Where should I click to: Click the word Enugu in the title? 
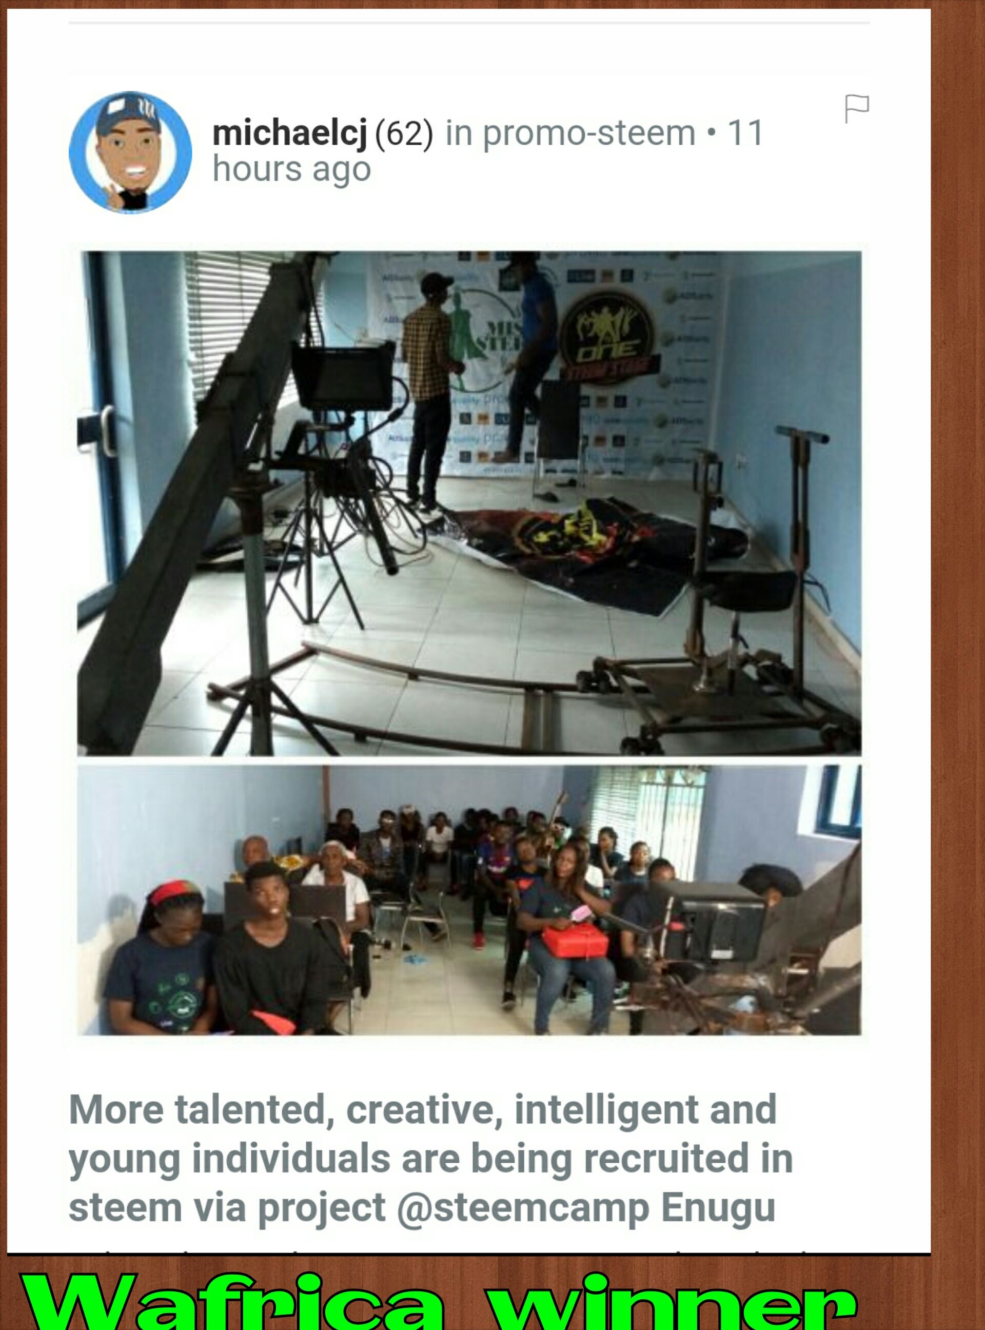[718, 1209]
